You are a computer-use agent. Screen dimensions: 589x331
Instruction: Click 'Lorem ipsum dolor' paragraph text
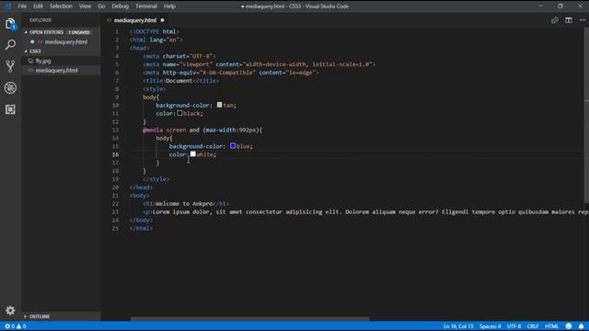(x=181, y=211)
